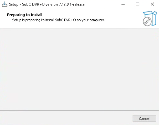
Task: Select the CD disc graphic in header
Action: (x=147, y=21)
